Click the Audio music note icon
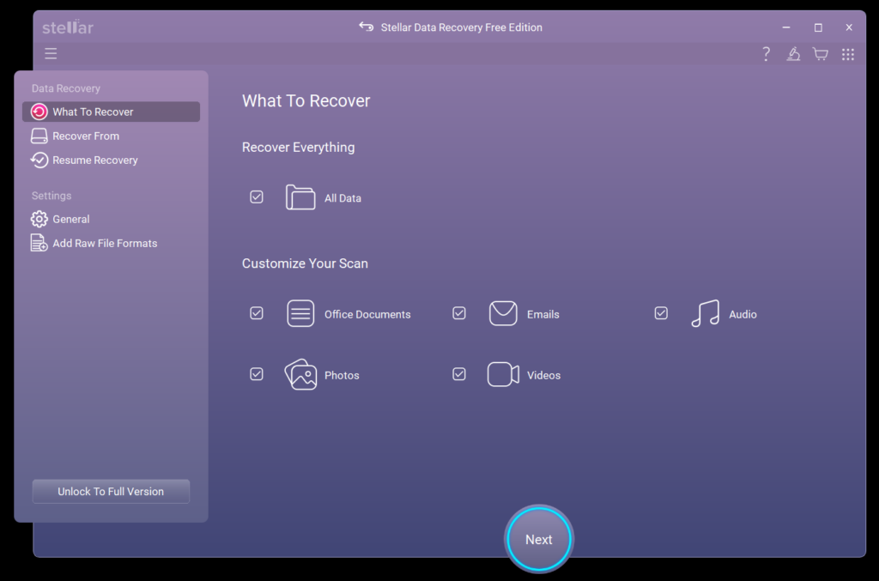 [x=705, y=314]
